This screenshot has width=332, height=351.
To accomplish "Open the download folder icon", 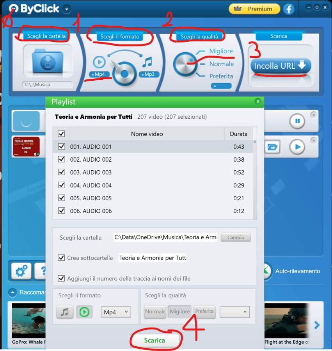I will (48, 61).
